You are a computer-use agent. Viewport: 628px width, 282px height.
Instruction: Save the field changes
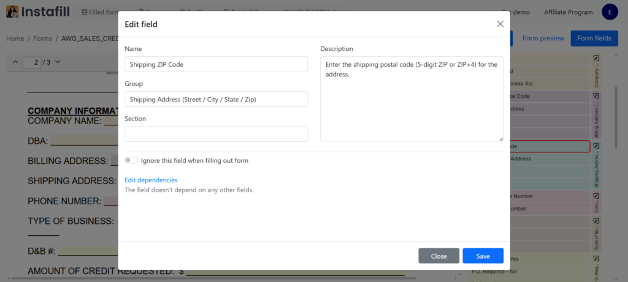pos(483,256)
